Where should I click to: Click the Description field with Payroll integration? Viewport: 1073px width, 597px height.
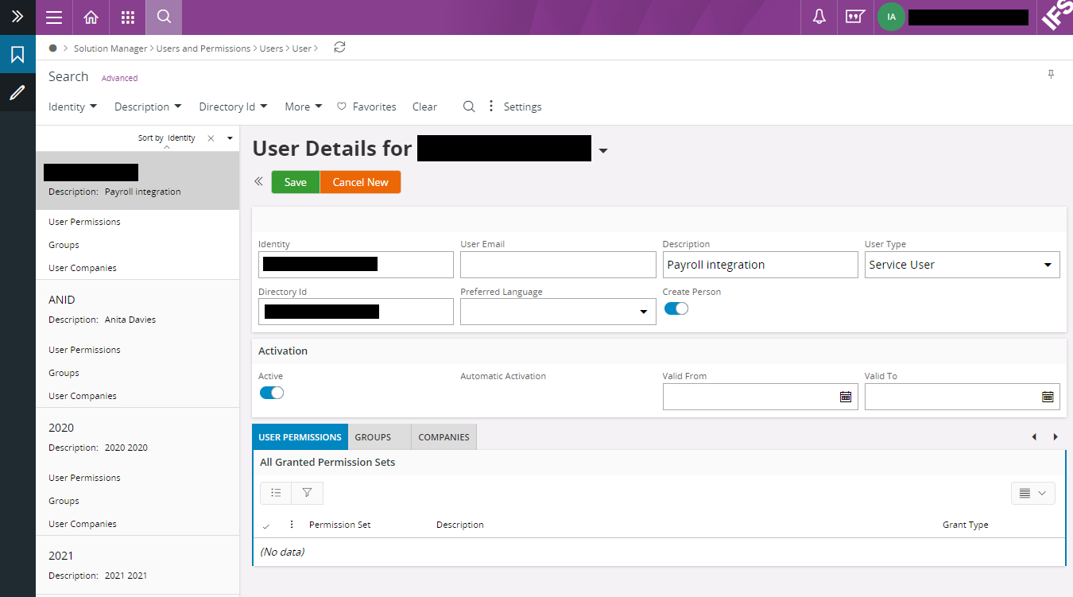(x=760, y=265)
